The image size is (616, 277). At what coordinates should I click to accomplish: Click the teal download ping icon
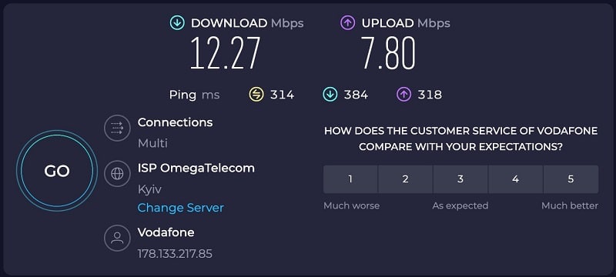(x=330, y=95)
